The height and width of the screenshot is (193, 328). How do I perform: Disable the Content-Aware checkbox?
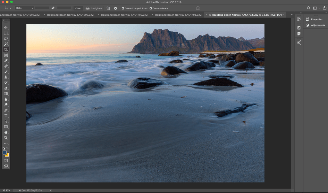[151, 8]
